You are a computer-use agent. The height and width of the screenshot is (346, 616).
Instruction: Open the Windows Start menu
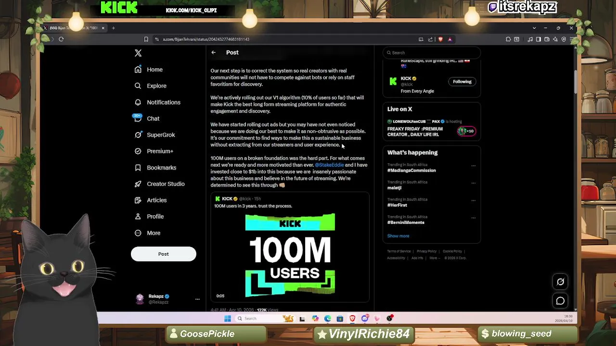point(228,319)
